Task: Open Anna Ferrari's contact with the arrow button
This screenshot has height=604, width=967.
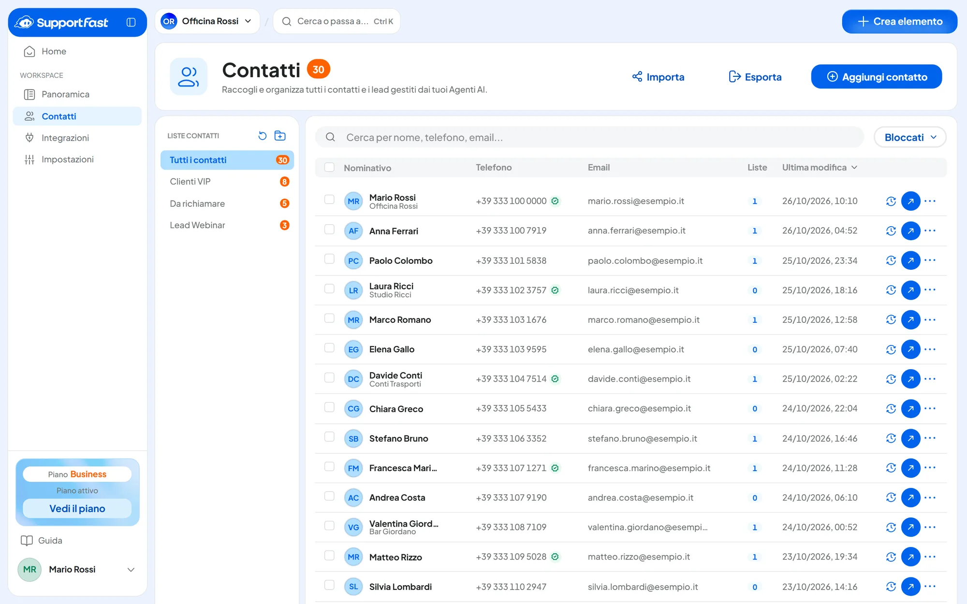Action: click(910, 231)
